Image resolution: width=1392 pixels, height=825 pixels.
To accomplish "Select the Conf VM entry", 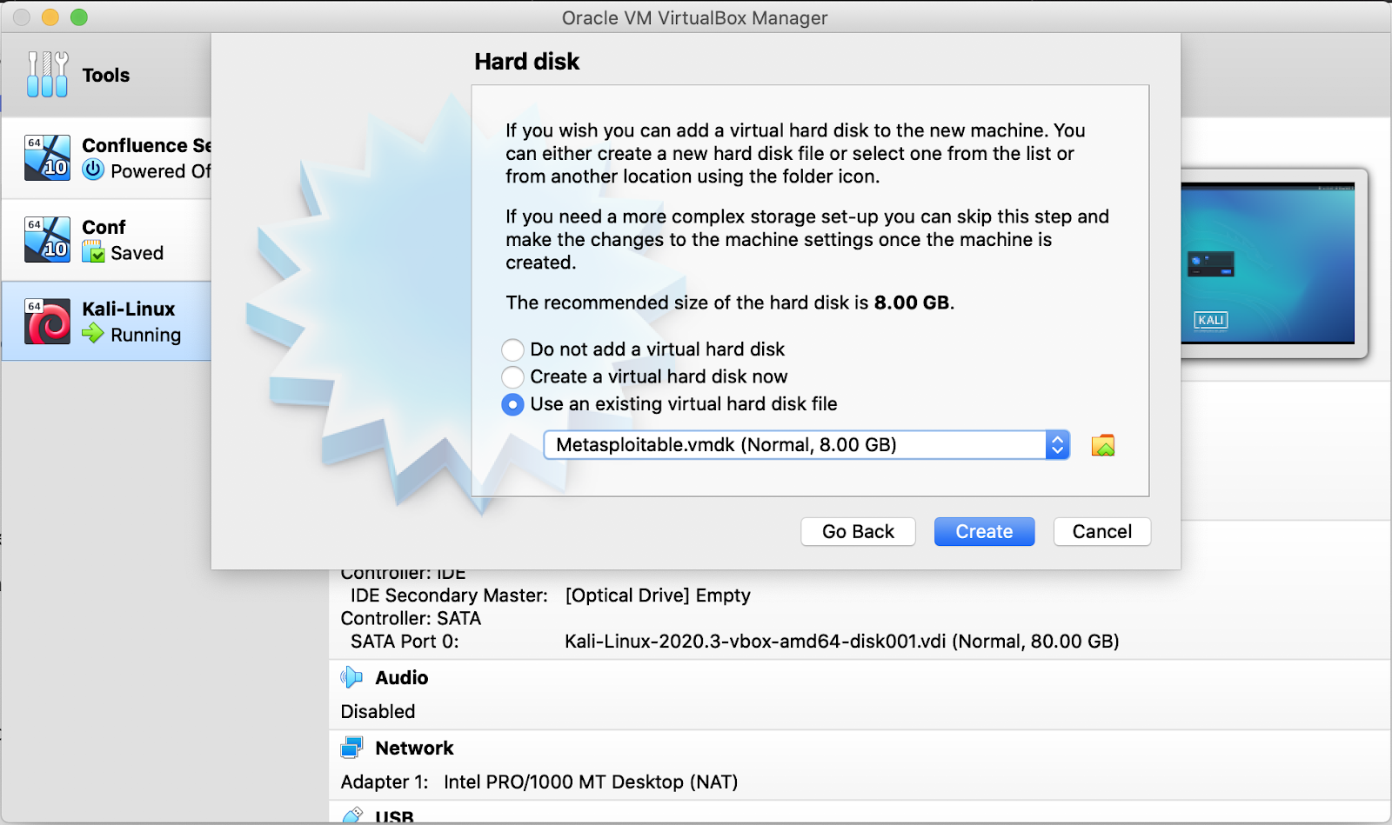I will click(x=106, y=239).
